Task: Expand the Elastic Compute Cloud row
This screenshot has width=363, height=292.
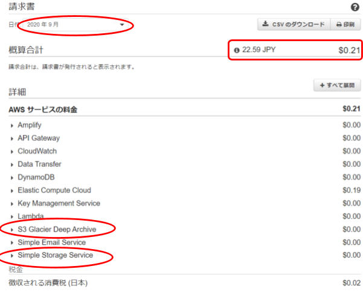Action: 12,190
